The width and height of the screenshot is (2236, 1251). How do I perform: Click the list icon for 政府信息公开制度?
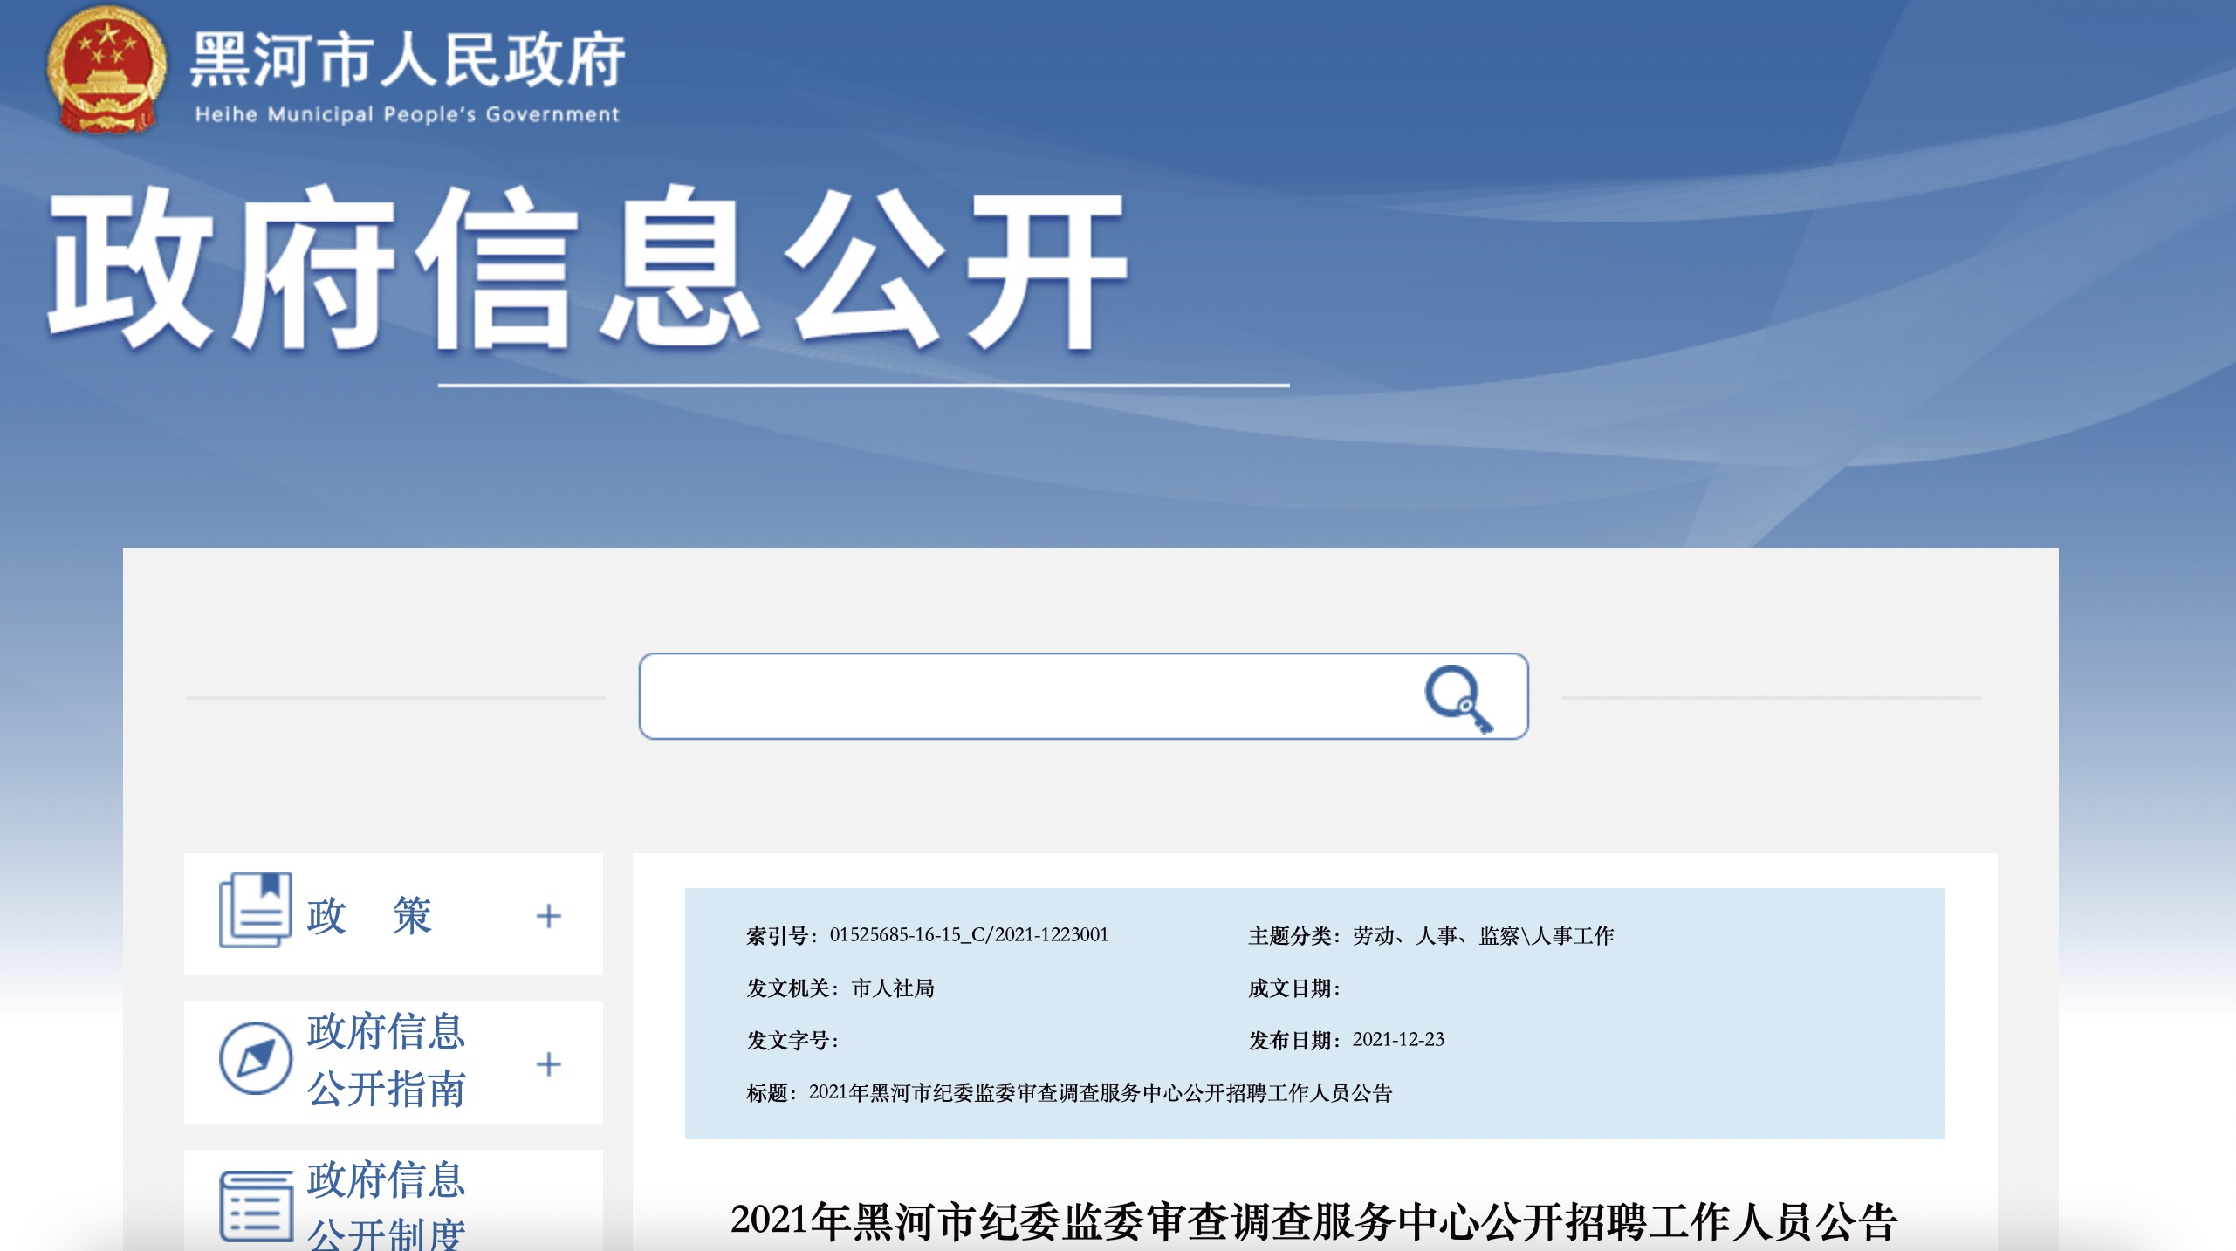tap(255, 1207)
